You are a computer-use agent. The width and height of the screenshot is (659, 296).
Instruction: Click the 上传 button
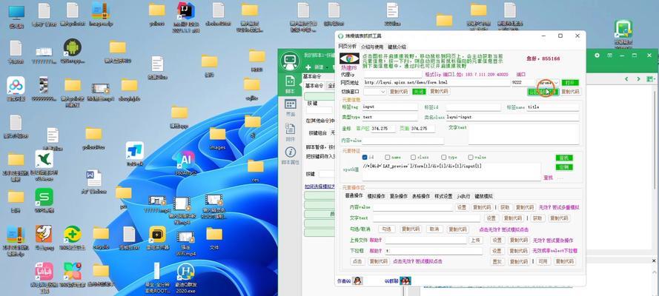475,240
